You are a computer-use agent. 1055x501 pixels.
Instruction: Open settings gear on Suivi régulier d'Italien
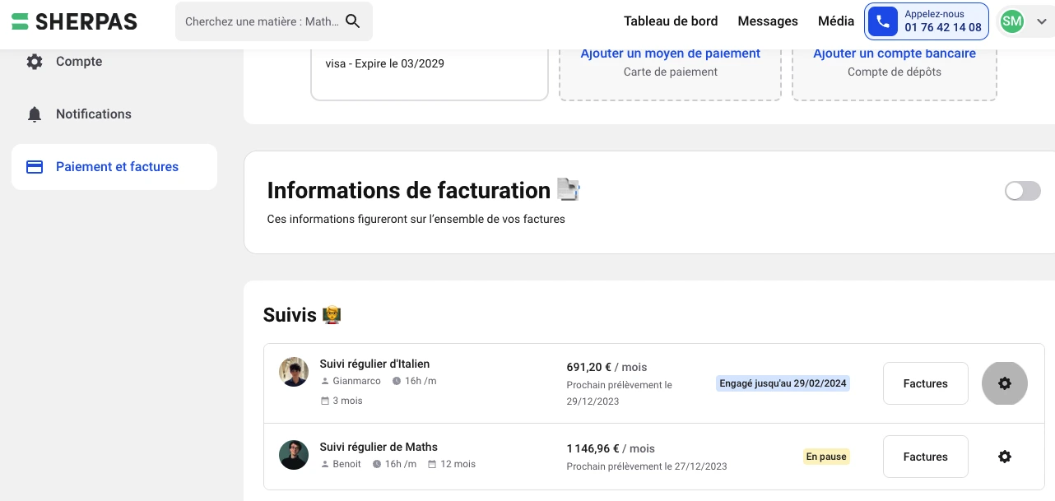coord(1005,383)
